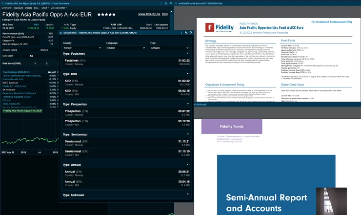Open the Prospectus dated 05.01.22

(x=127, y=113)
